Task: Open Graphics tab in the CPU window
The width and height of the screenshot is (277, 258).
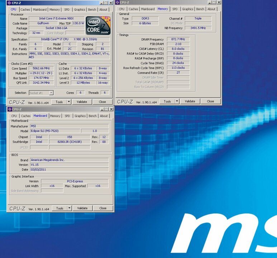Action: [80, 10]
